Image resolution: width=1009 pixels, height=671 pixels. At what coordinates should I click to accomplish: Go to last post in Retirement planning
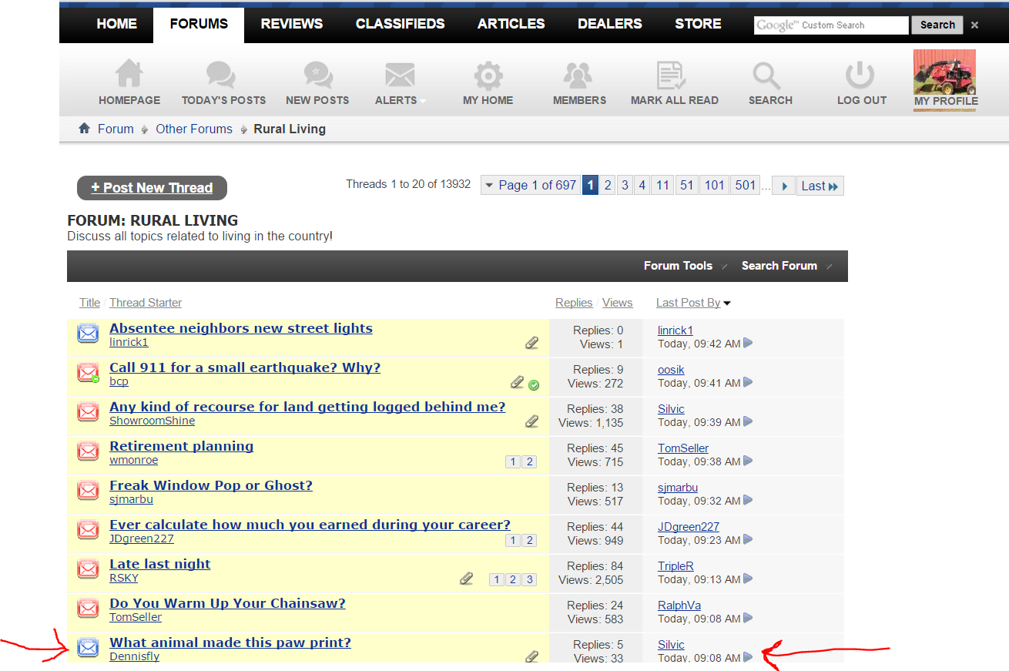click(748, 461)
